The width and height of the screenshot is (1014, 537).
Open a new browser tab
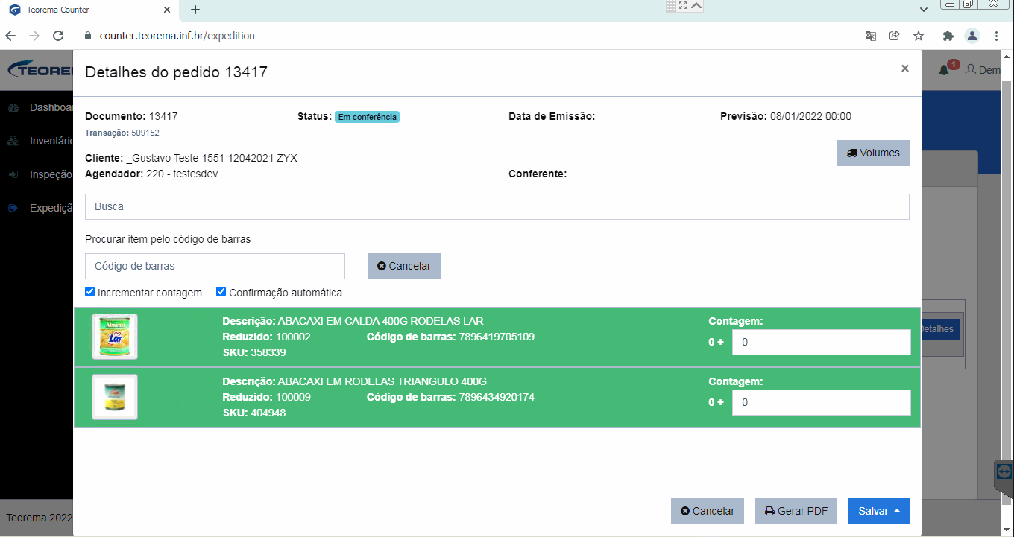coord(195,10)
